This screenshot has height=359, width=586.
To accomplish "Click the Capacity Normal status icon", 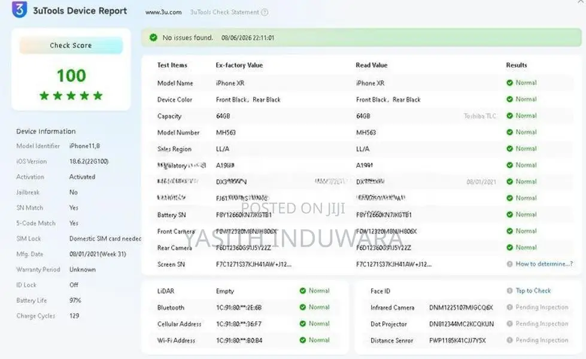I will coord(509,115).
